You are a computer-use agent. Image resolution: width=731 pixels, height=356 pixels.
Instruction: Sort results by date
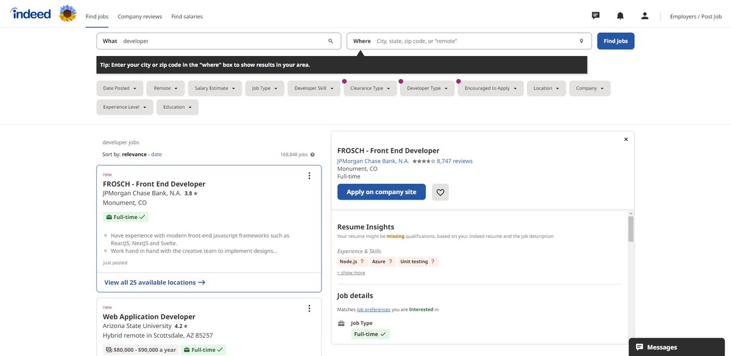click(x=157, y=155)
